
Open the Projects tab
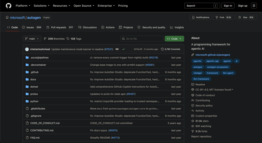pos(126,27)
